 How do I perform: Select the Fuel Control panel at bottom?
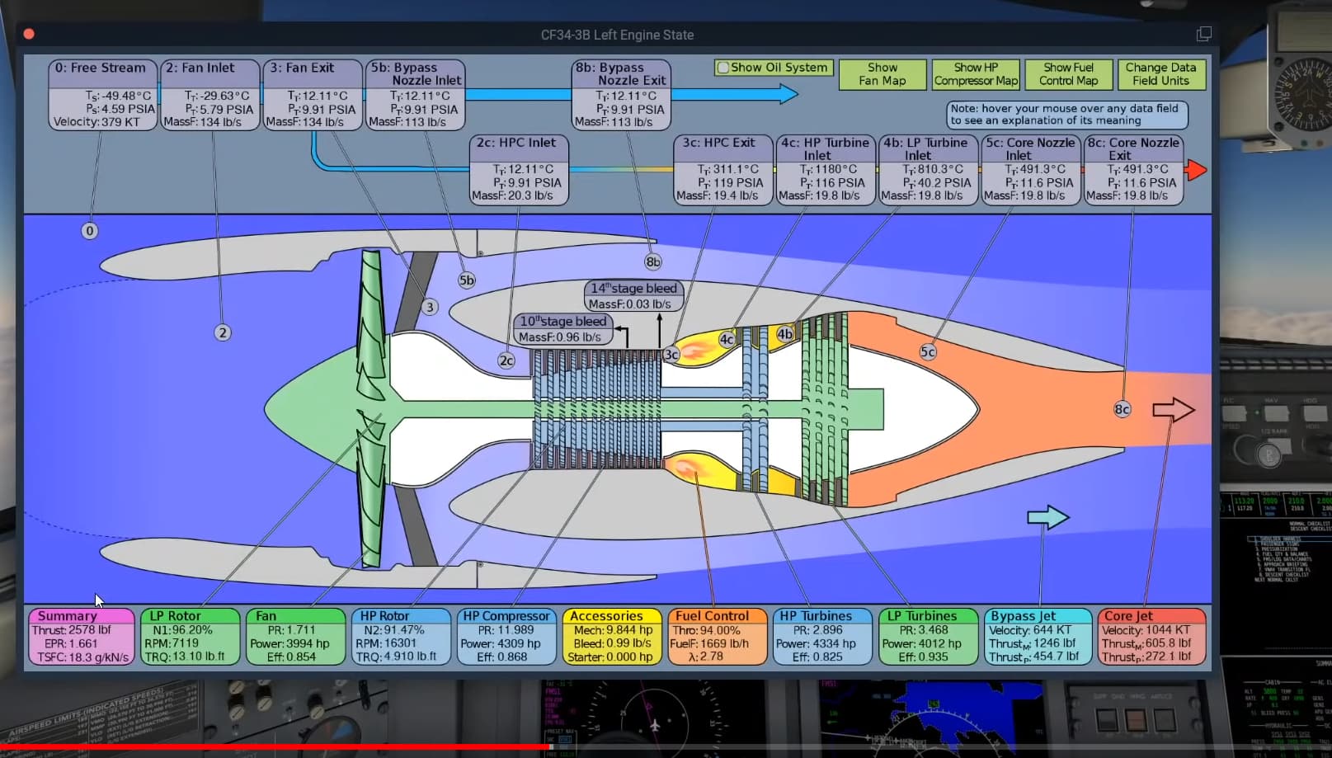pos(718,636)
